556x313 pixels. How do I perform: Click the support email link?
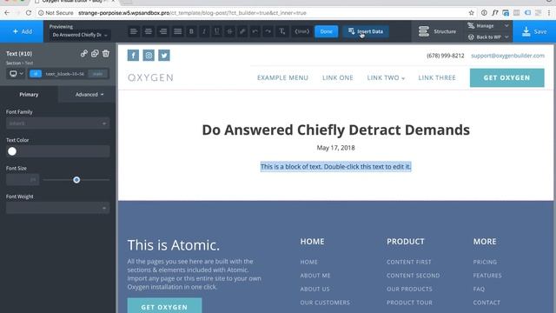(x=507, y=56)
